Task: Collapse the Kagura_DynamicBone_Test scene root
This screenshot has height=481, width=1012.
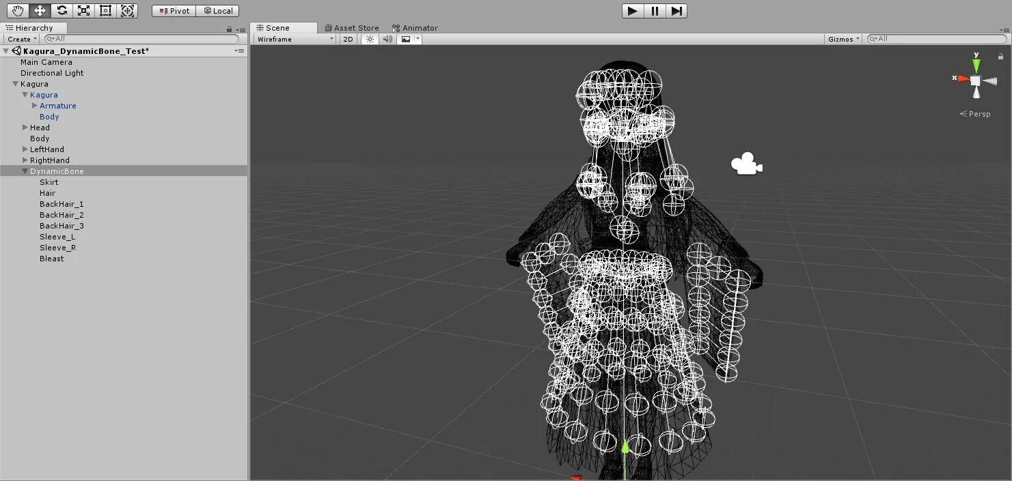Action: [6, 51]
